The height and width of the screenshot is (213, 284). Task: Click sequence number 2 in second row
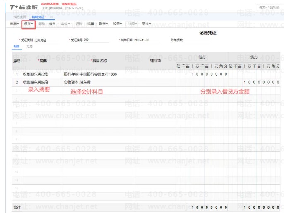coord(17,82)
